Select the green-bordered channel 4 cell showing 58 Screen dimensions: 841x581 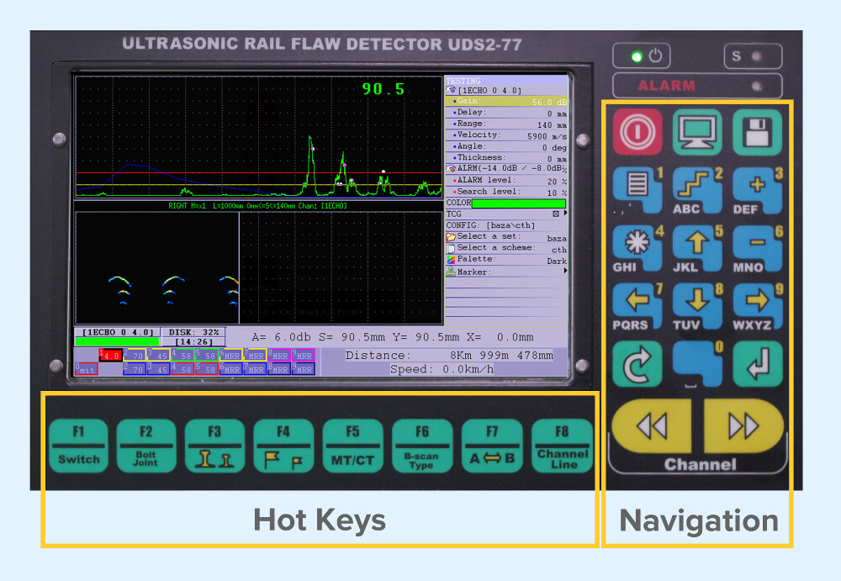[x=182, y=355]
